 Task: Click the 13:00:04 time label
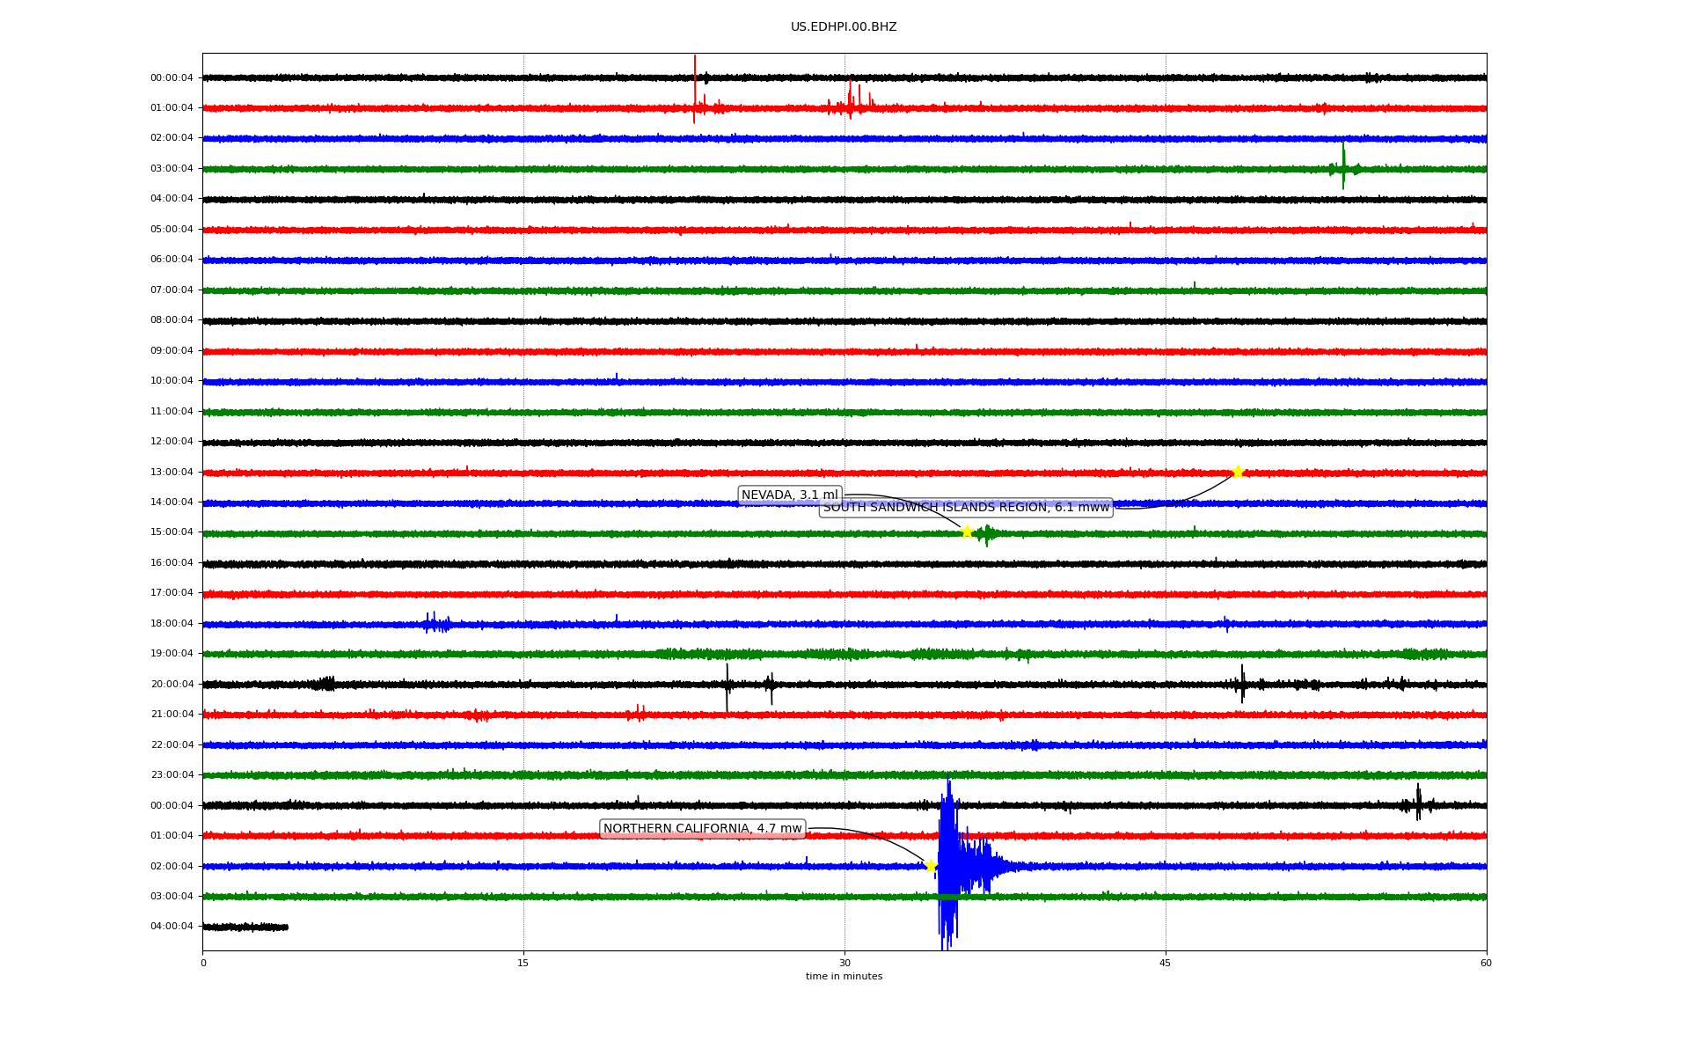(x=172, y=473)
